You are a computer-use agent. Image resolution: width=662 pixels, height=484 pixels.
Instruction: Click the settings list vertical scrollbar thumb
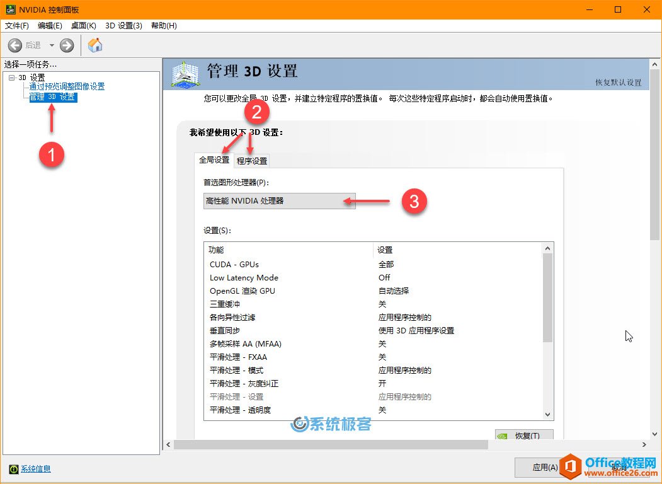coord(547,297)
